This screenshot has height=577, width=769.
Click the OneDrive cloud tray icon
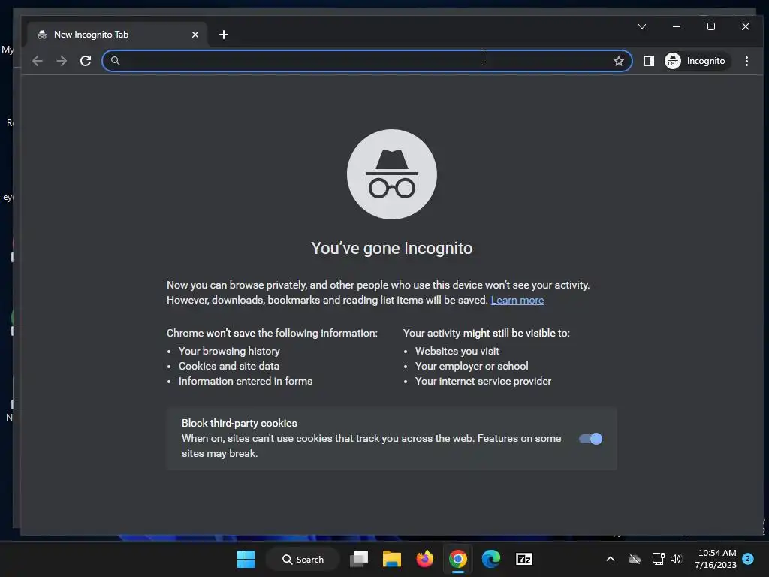[635, 559]
